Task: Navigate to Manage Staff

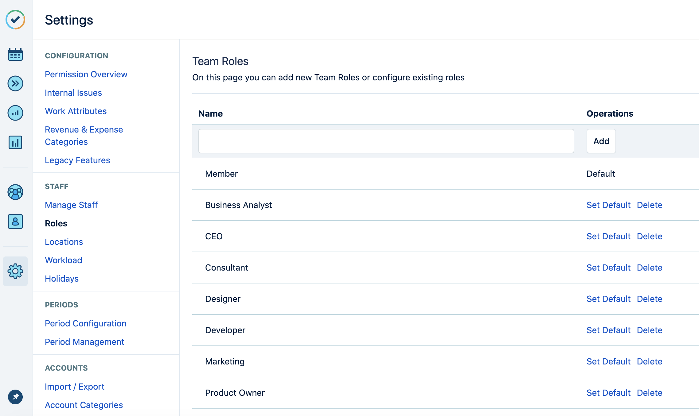Action: (x=71, y=205)
